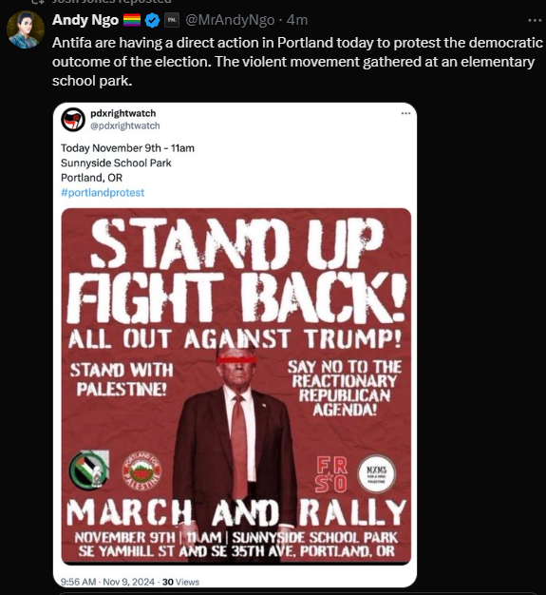Screen dimensions: 546x595
Task: Follow the #portlandprotest hashtag
Action: 103,192
